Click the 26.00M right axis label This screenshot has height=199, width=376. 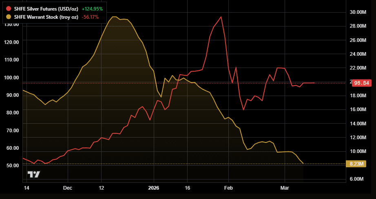358,40
